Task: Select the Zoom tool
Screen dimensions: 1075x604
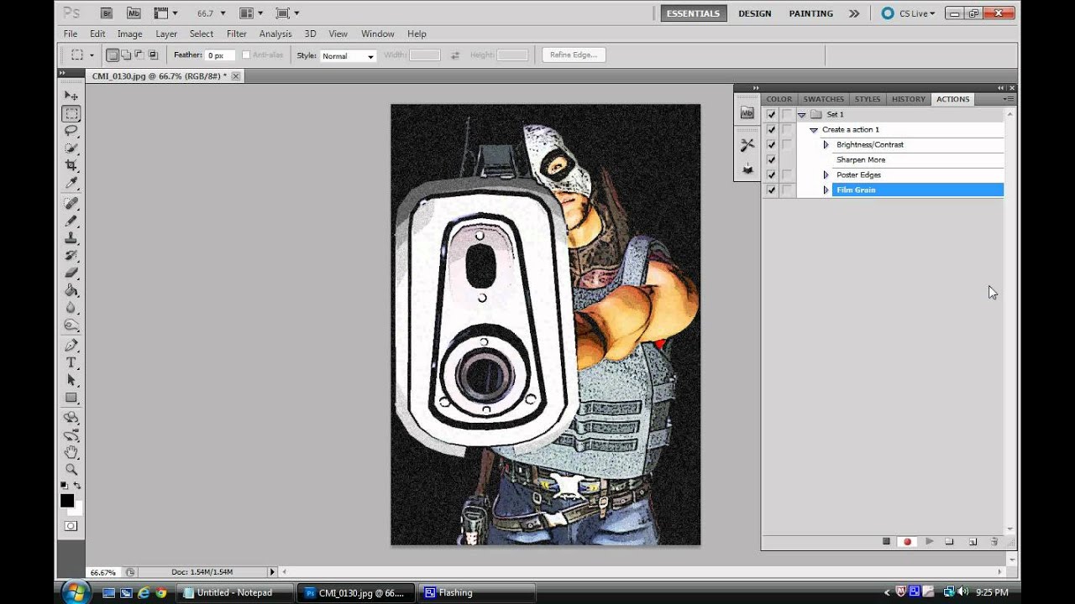Action: pyautogui.click(x=71, y=471)
